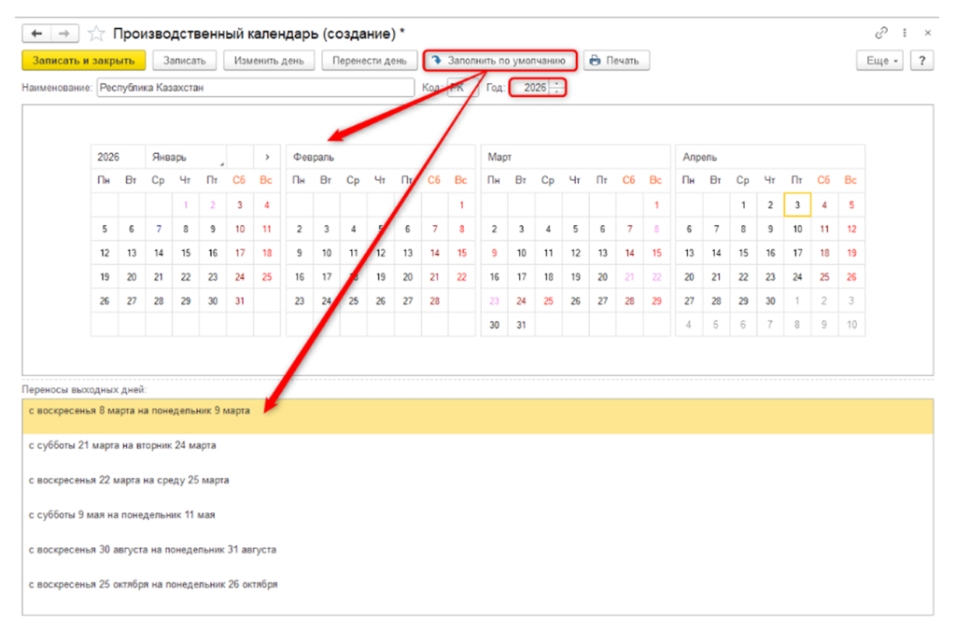Expand the Январь month dropdown
The height and width of the screenshot is (630, 956).
click(187, 157)
